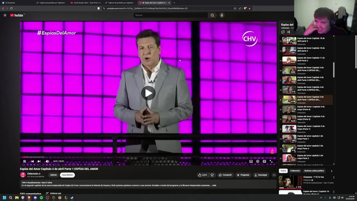The height and width of the screenshot is (201, 357).
Task: Like the video (3,2 K)
Action: (x=202, y=175)
